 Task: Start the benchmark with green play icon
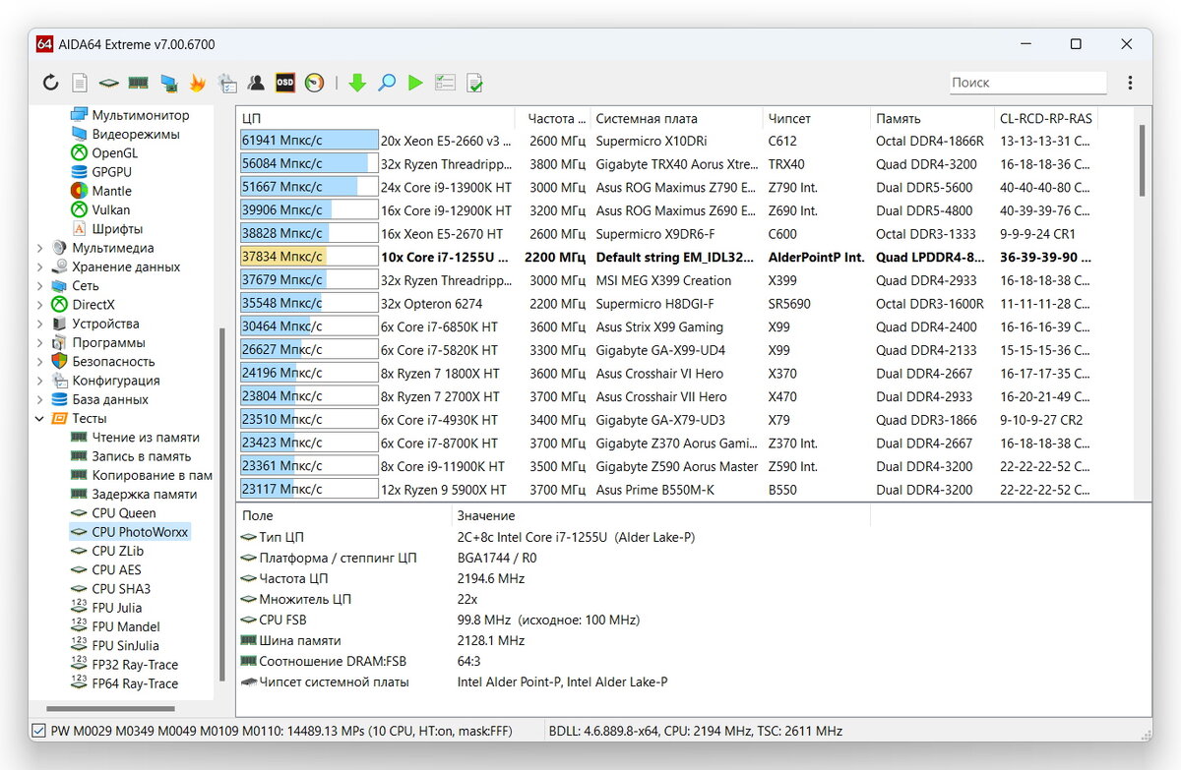click(415, 84)
